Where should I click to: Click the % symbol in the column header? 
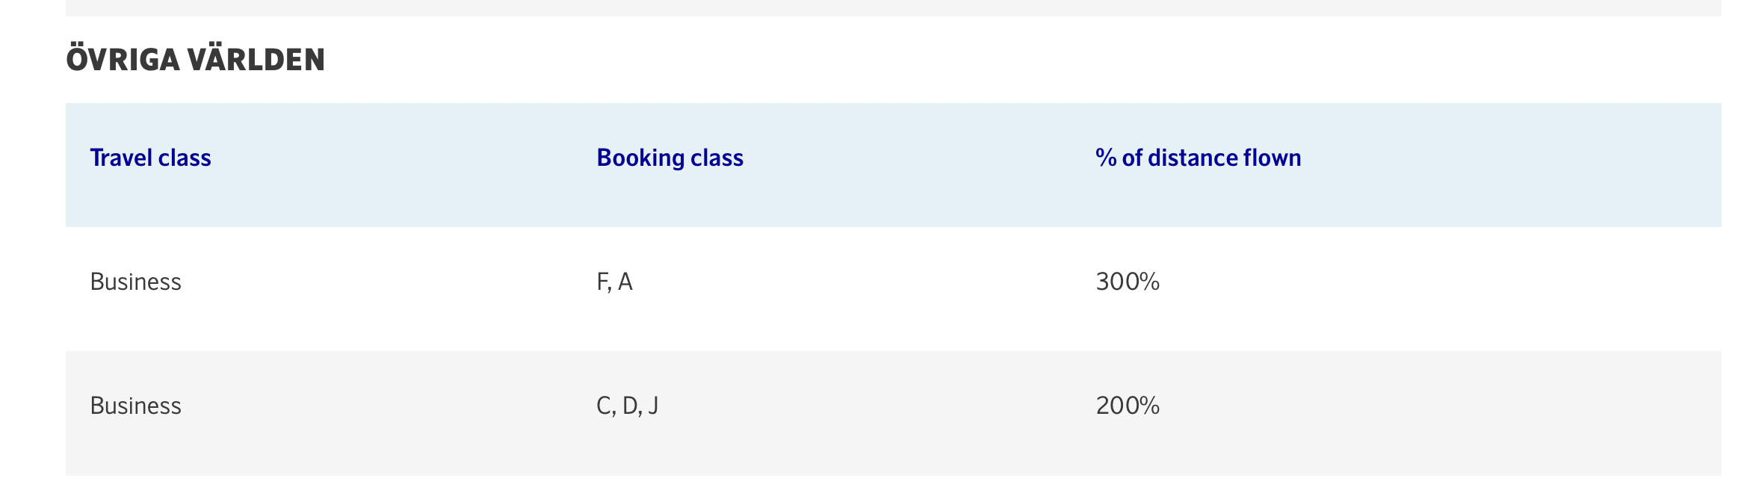pos(1105,158)
